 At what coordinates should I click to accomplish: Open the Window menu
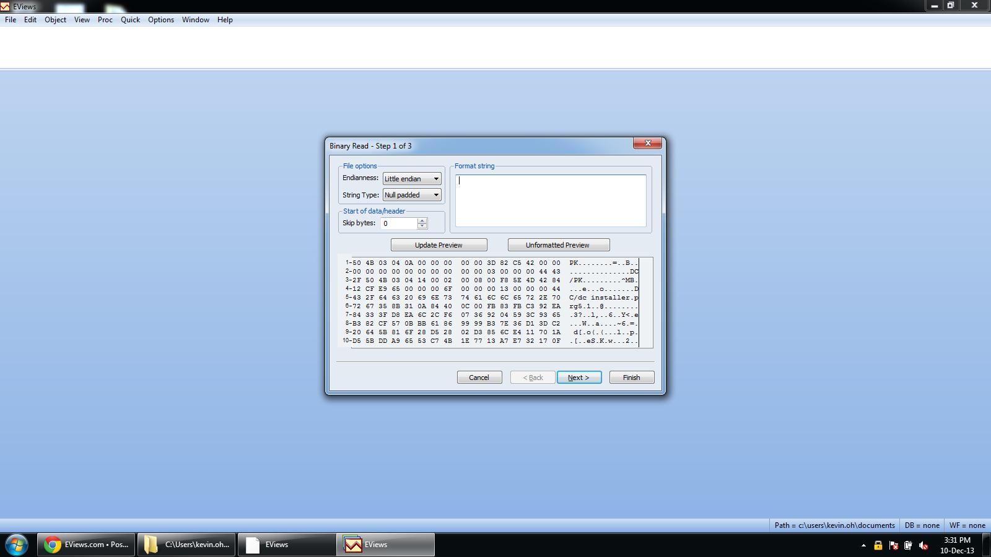click(x=195, y=20)
